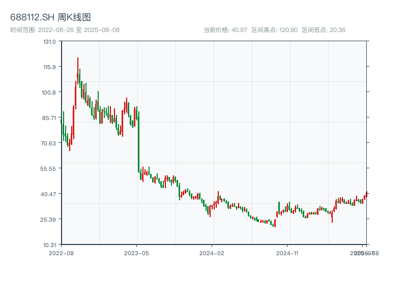The width and height of the screenshot is (407, 305).
Task: Click the long green crash candle near 2023-05
Action: (138, 142)
